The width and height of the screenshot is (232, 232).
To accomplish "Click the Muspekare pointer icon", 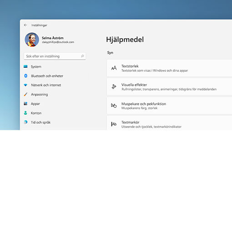I will click(x=114, y=106).
